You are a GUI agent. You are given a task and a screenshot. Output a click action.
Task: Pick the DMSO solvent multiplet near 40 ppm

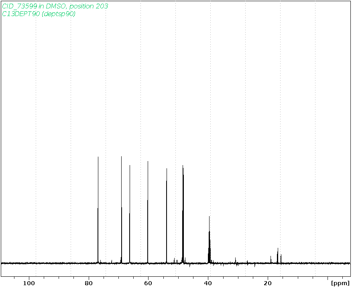(x=209, y=239)
